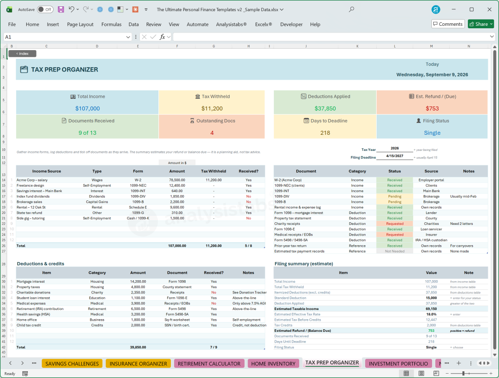Click the Search magnifier icon in title bar
The image size is (499, 378).
pyautogui.click(x=351, y=10)
